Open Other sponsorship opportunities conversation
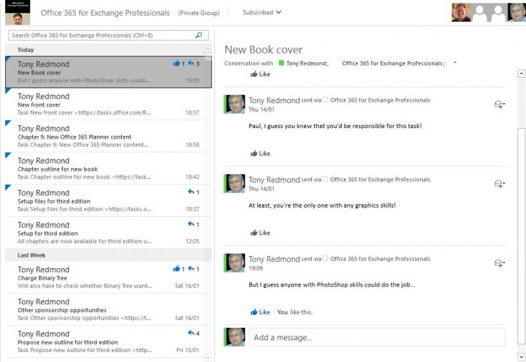 coord(108,309)
